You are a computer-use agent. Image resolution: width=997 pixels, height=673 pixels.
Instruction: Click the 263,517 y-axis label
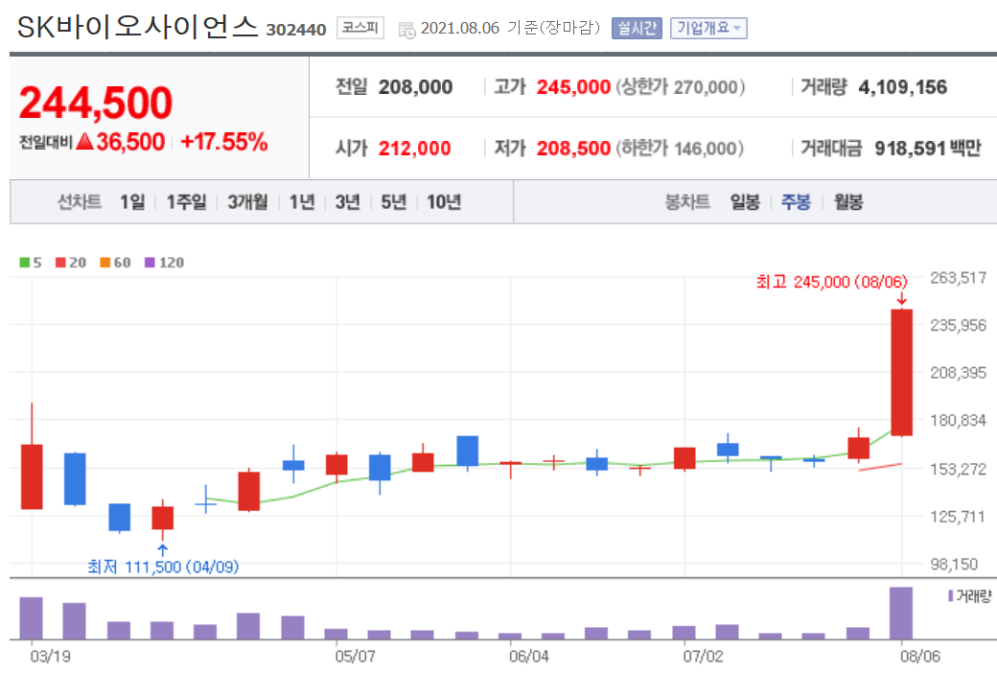(959, 277)
